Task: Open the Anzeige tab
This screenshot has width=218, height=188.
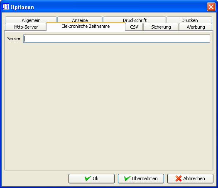Action: (x=80, y=20)
